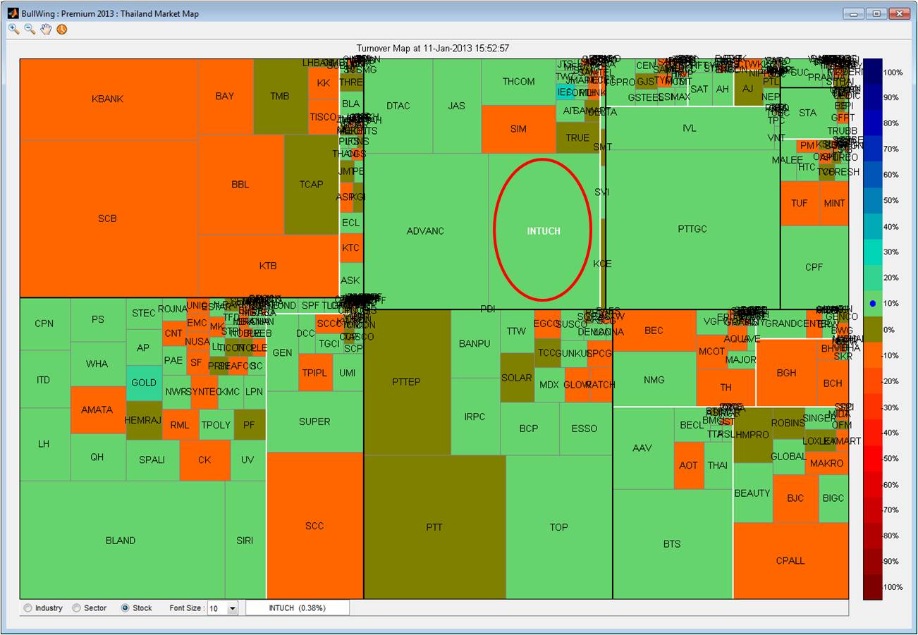Click the TPIPL stock block
918x635 pixels.
314,373
